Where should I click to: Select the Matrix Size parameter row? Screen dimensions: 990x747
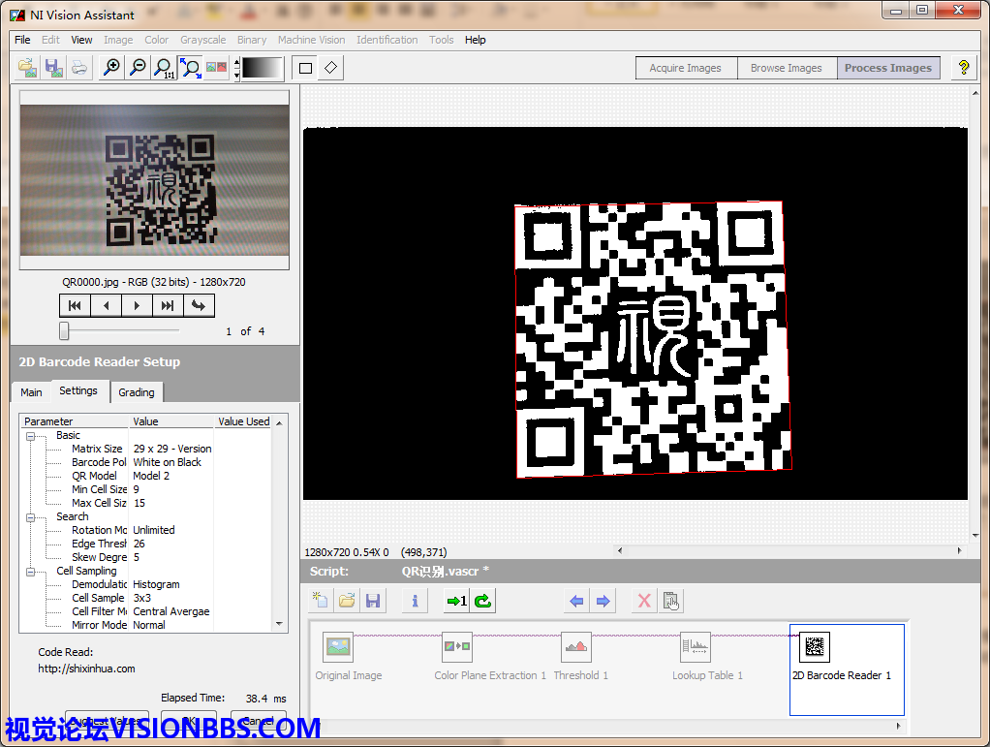[x=97, y=449]
